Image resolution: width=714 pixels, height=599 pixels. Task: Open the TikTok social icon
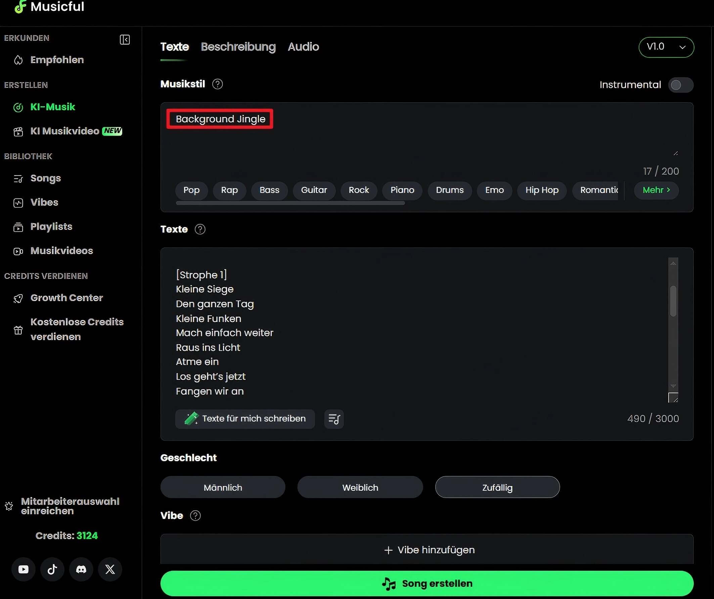pos(52,569)
